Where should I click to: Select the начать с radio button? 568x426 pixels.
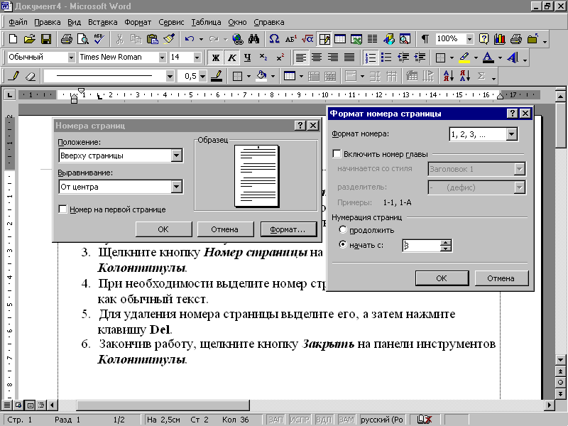(x=342, y=244)
